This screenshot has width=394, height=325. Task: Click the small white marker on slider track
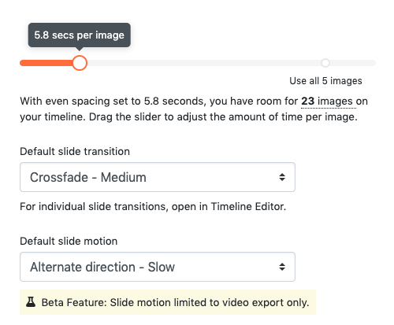point(325,63)
